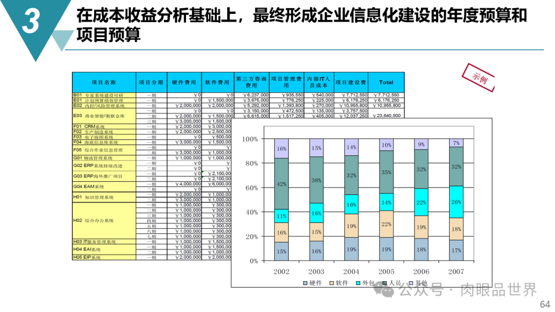This screenshot has height=312, width=555.
Task: Click the 其他 legend color swatch
Action: click(411, 283)
